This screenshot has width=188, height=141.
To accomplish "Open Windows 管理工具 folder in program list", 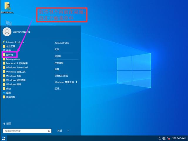I will point(14,72).
